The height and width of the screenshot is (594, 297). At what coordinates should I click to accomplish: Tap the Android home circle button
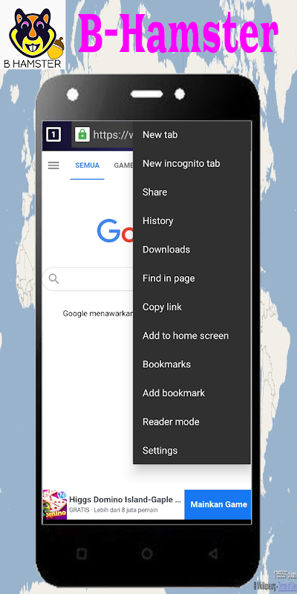[x=147, y=554]
